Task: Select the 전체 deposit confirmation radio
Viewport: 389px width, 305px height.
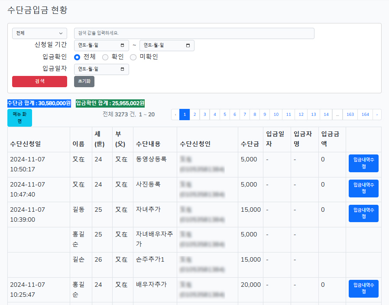Action: click(x=77, y=57)
